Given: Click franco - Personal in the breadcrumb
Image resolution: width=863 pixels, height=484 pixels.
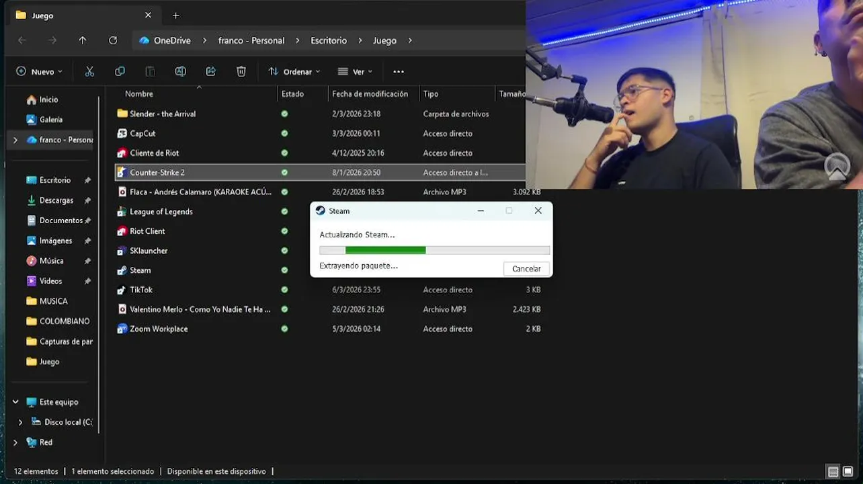Looking at the screenshot, I should click(x=251, y=40).
